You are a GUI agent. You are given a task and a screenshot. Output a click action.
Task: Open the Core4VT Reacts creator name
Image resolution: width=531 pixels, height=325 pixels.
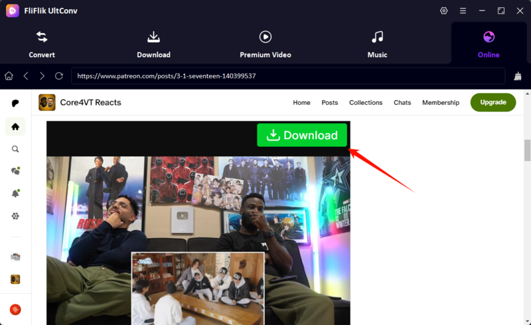coord(90,103)
